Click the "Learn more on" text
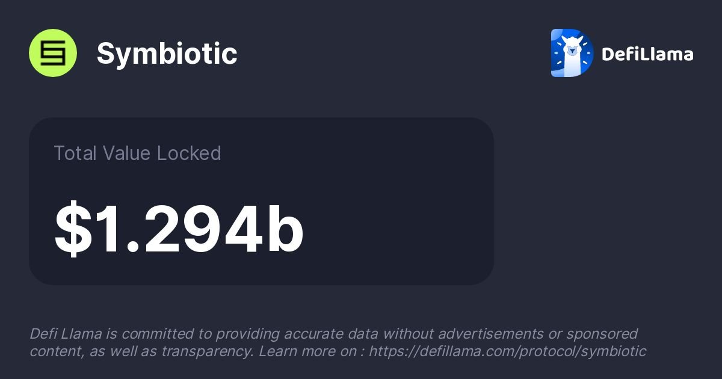The image size is (722, 379). coord(308,351)
